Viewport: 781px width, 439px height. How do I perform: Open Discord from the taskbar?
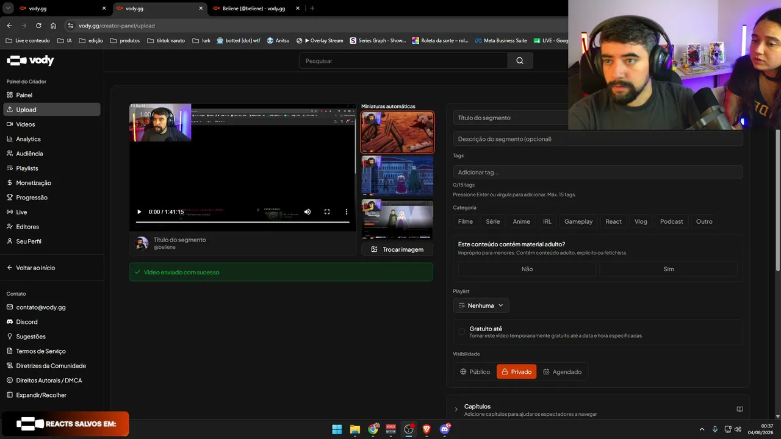445,429
